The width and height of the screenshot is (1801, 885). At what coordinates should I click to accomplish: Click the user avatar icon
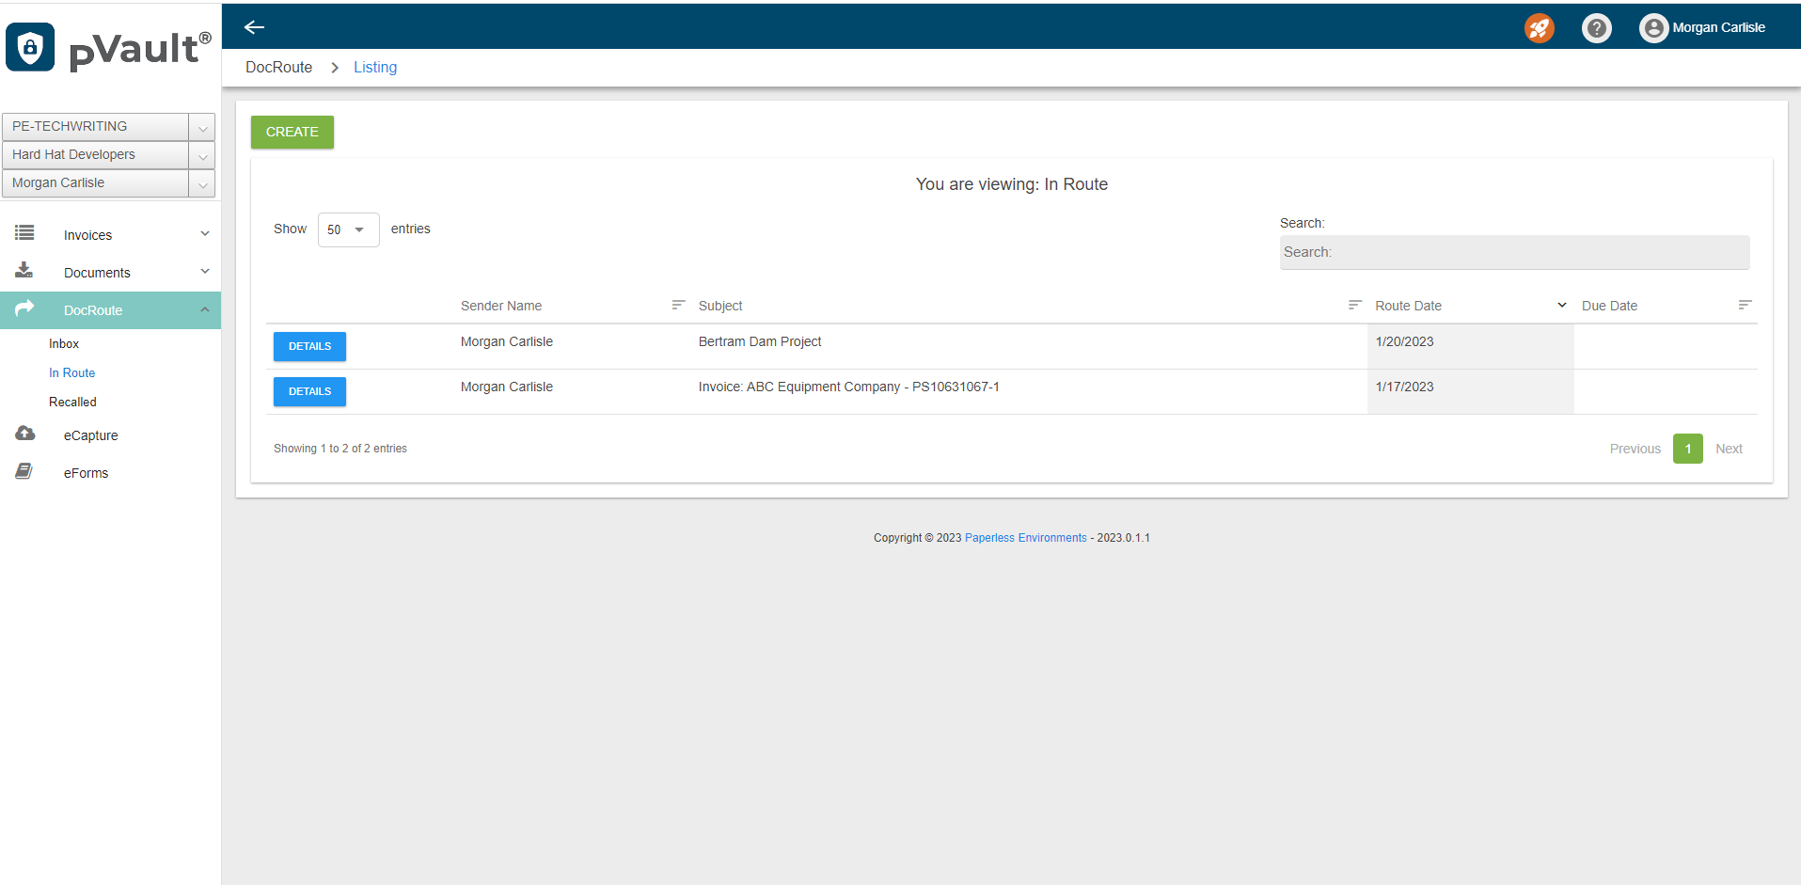[x=1653, y=28]
